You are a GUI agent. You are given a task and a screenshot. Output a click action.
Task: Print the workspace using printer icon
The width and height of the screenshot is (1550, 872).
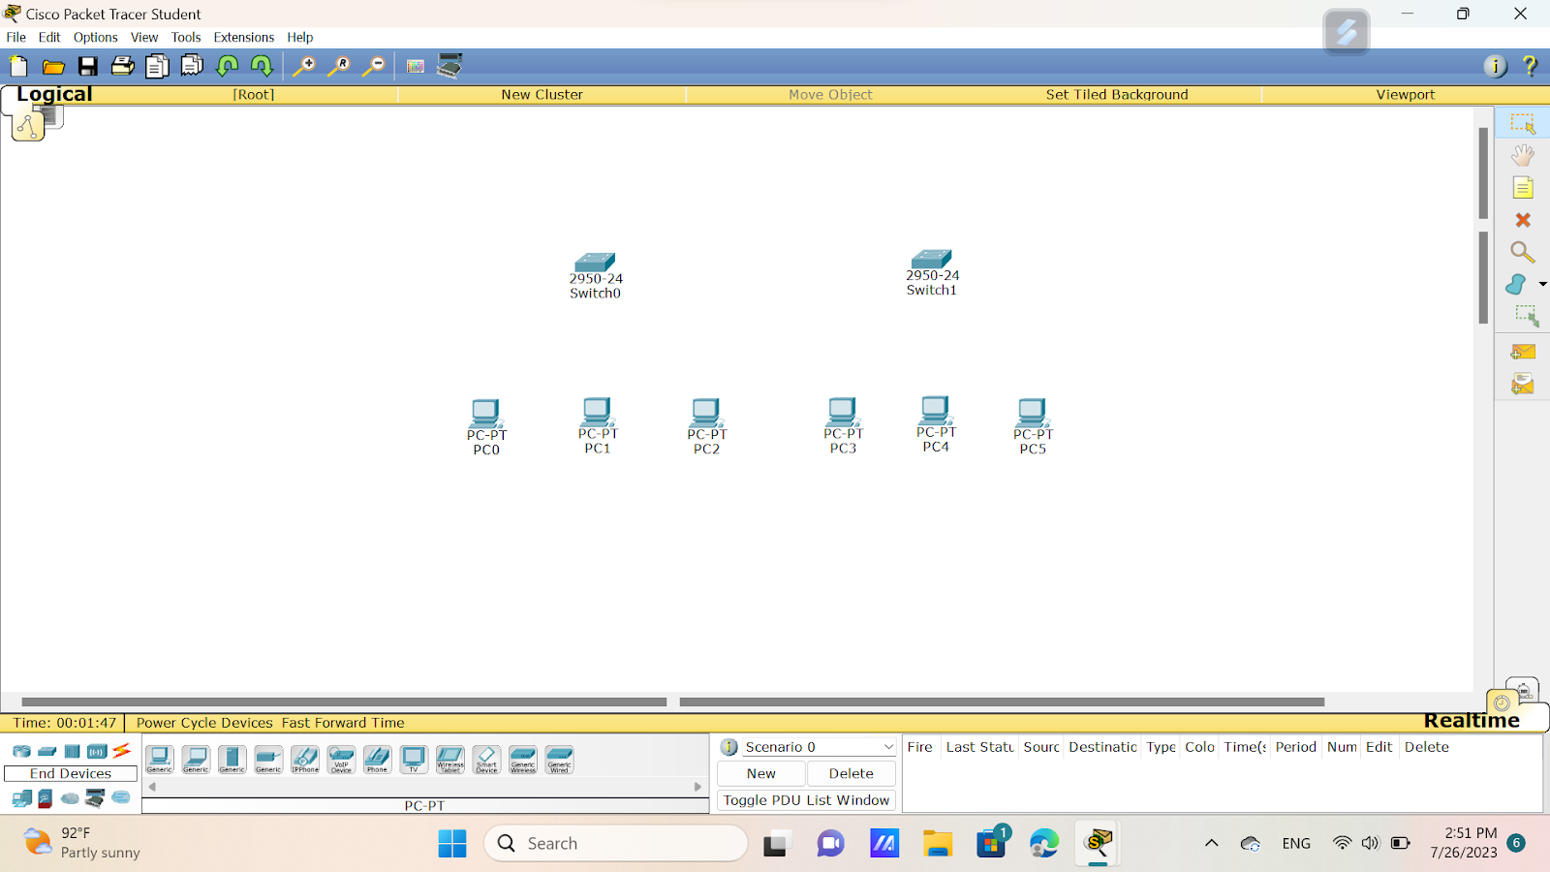pyautogui.click(x=123, y=66)
